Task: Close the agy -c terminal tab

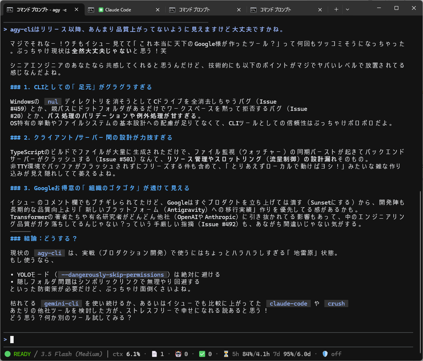Action: 77,10
